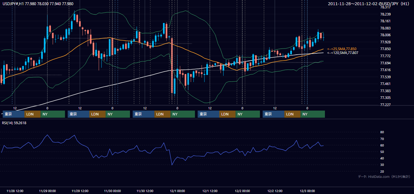Click price axis value 77.694

click(385, 63)
